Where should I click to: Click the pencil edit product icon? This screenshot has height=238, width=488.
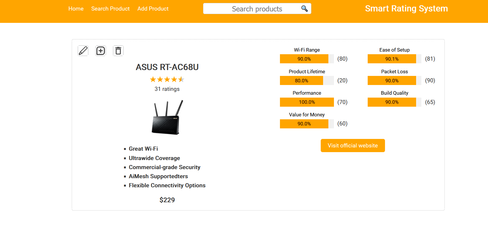point(83,51)
